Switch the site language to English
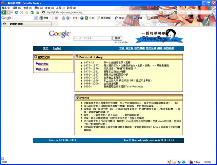The width and height of the screenshot is (217, 165). coord(57,48)
